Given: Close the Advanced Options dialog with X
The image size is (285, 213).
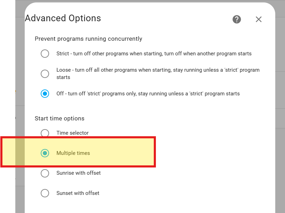Looking at the screenshot, I should point(259,19).
